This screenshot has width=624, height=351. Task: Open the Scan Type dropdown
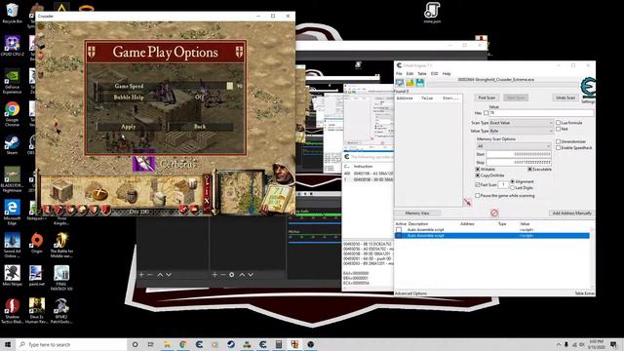521,123
